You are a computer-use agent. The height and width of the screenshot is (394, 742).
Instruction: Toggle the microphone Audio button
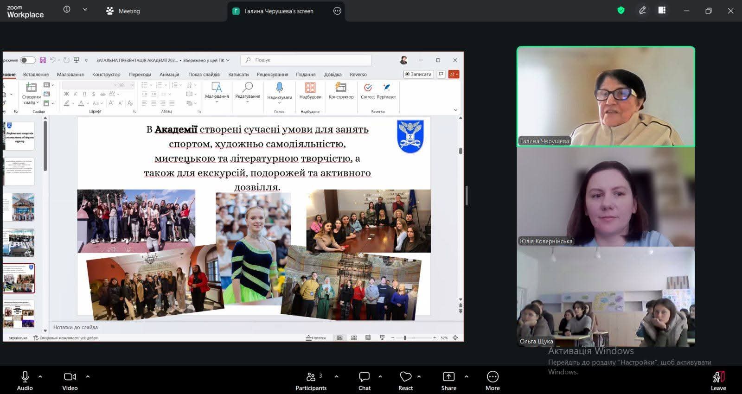pyautogui.click(x=25, y=377)
